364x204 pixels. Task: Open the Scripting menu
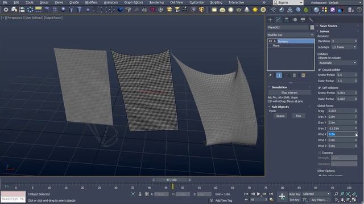tap(216, 2)
